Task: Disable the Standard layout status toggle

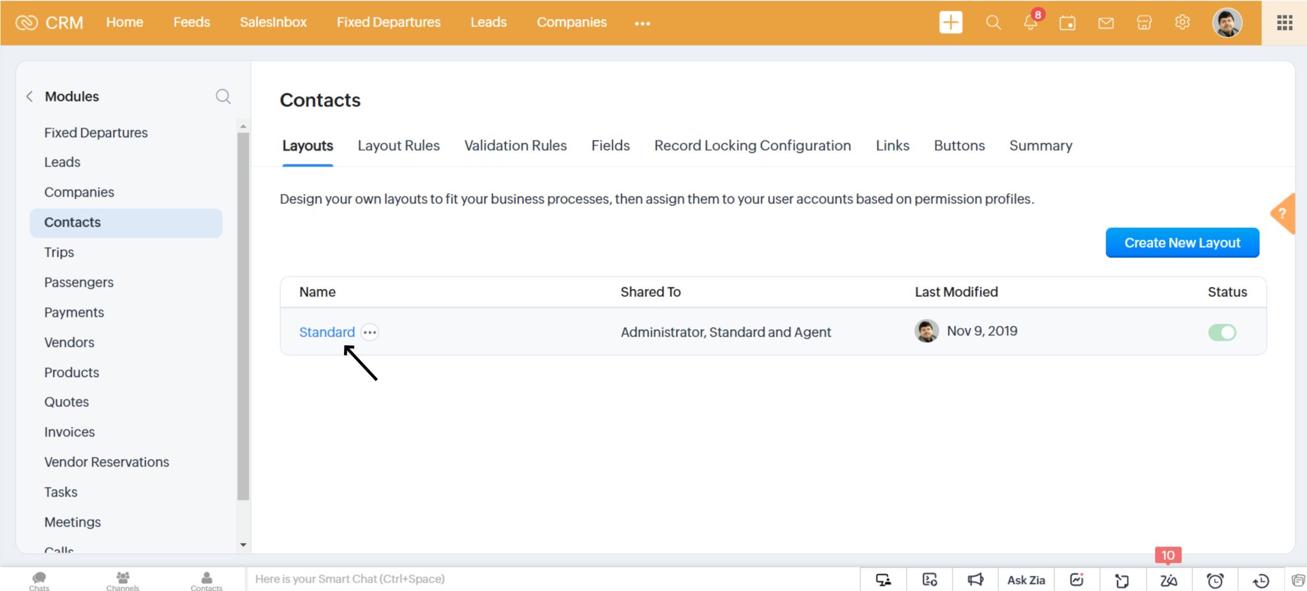Action: point(1221,332)
